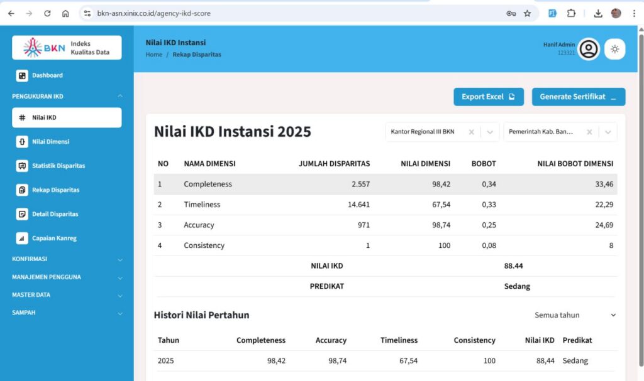Toggle light/dark theme with sun button
Image resolution: width=644 pixels, height=381 pixels.
click(x=614, y=49)
